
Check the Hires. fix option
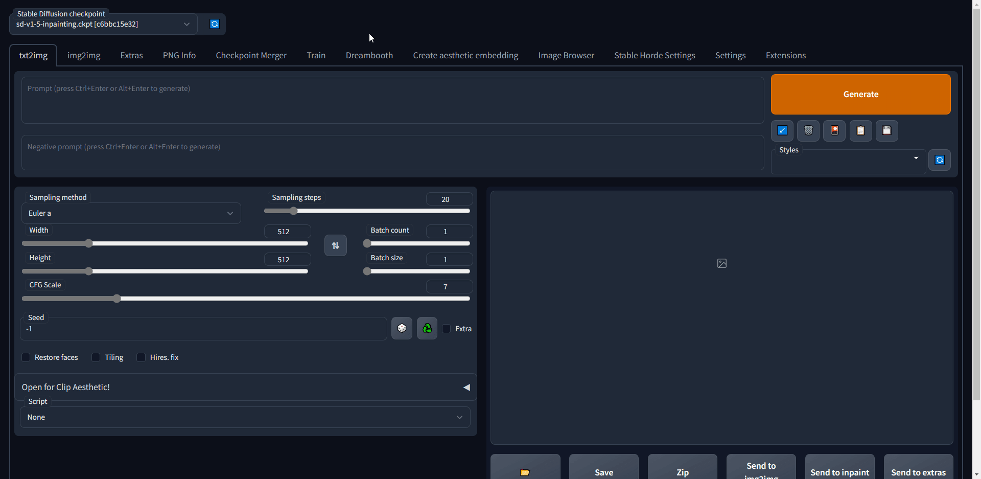point(141,357)
